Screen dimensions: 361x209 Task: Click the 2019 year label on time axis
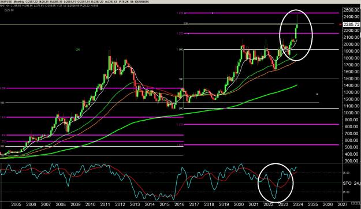[x=224, y=204]
